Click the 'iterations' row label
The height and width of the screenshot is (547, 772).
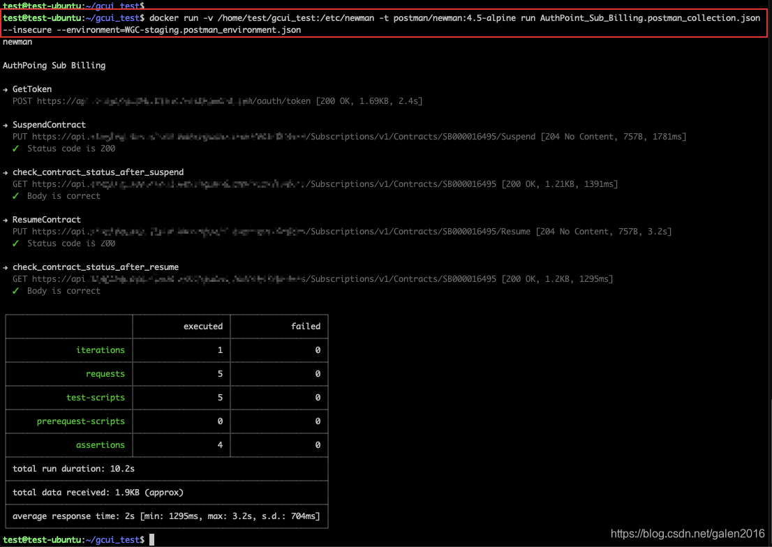click(101, 350)
